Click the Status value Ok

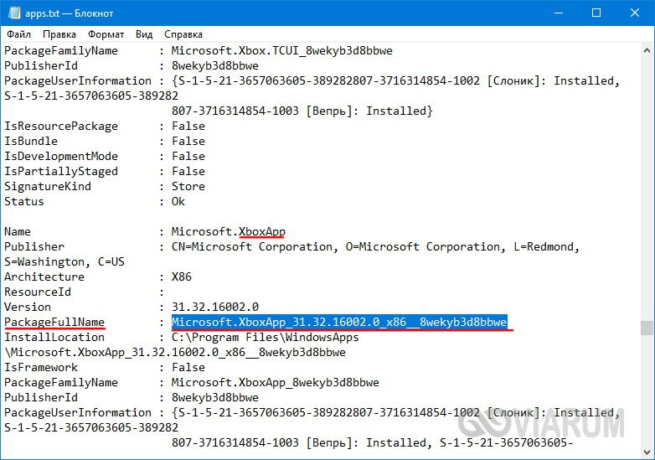coord(178,201)
